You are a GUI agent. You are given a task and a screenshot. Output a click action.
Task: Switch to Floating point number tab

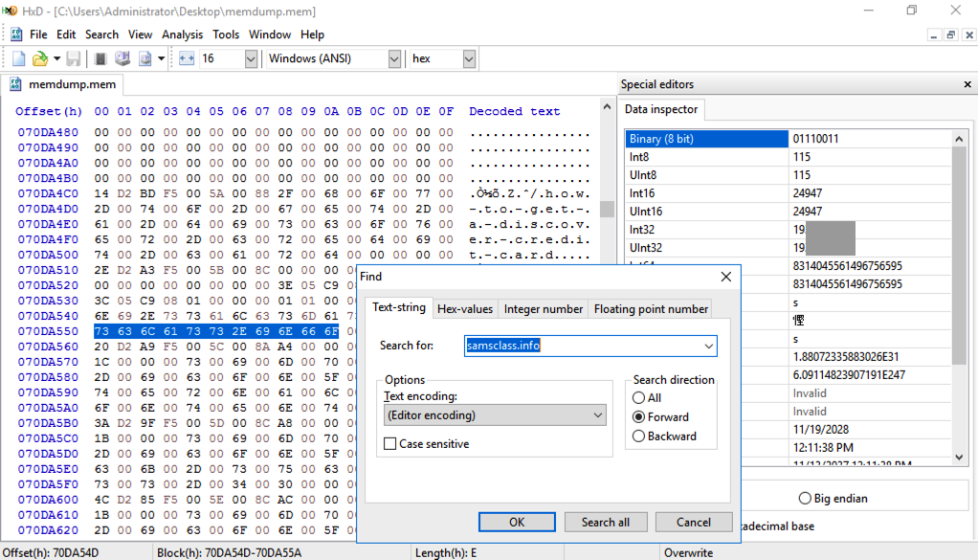[651, 308]
